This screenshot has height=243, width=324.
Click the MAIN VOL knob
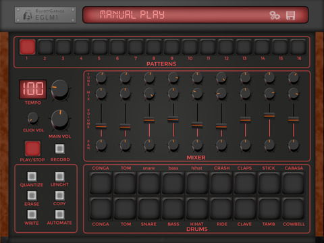point(59,120)
